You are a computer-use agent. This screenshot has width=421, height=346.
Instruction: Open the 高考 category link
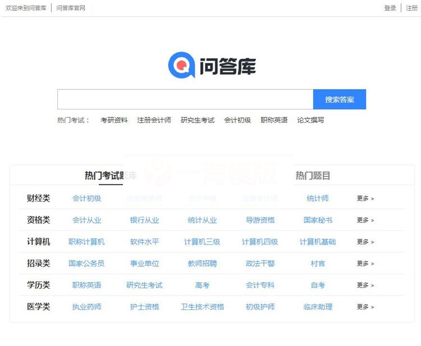point(202,285)
